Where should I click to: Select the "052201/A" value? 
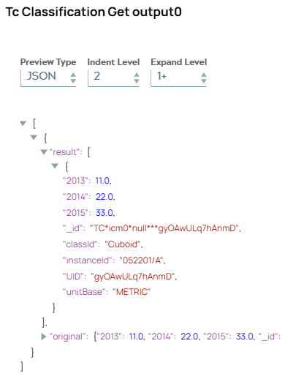[x=141, y=260]
